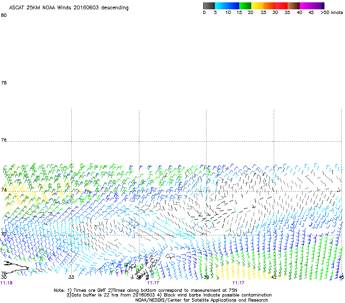Viewport: 345px width, 303px height.
Task: Pick the green 15-20 knots color segment
Action: [x=245, y=6]
